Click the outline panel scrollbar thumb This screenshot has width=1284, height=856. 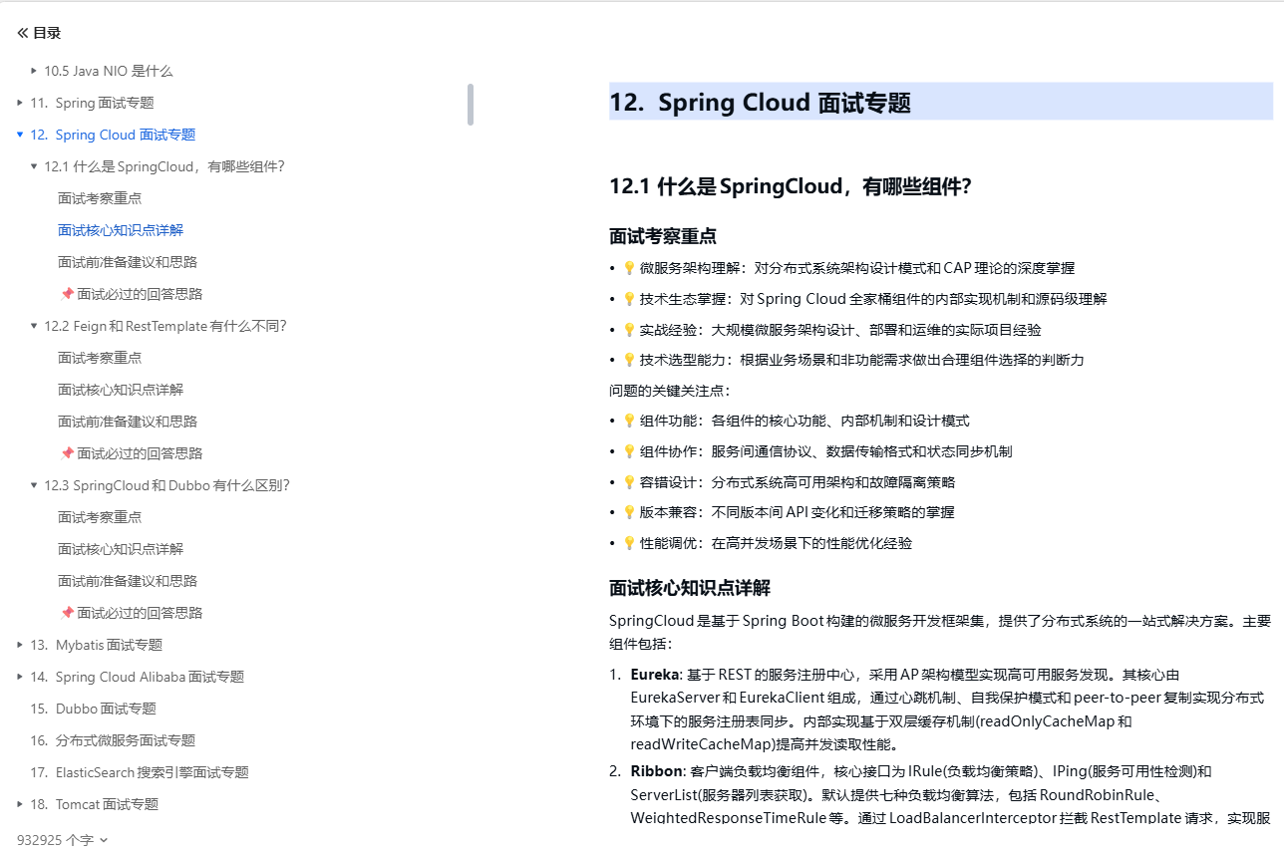pos(471,104)
